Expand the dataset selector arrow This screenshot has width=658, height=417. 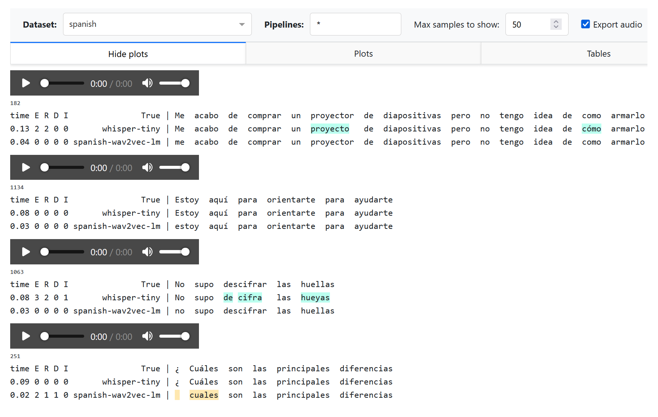pyautogui.click(x=242, y=24)
